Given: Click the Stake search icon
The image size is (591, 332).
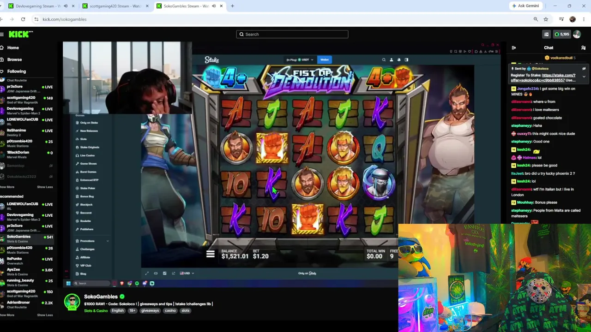Looking at the screenshot, I should [x=384, y=59].
